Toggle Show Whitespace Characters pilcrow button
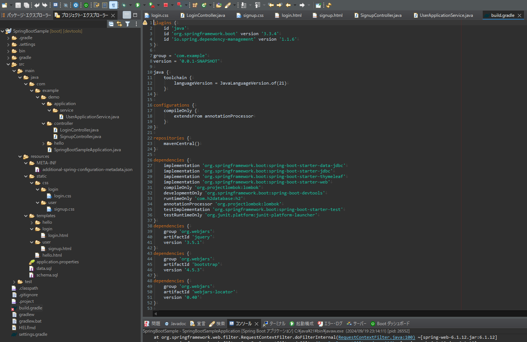The width and height of the screenshot is (527, 342). [113, 5]
